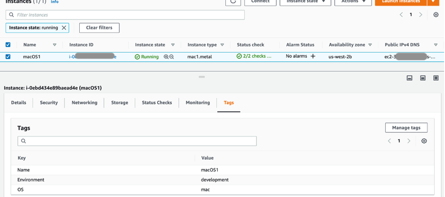Open the Instance state dropdown button
This screenshot has height=197, width=445.
(x=305, y=2)
